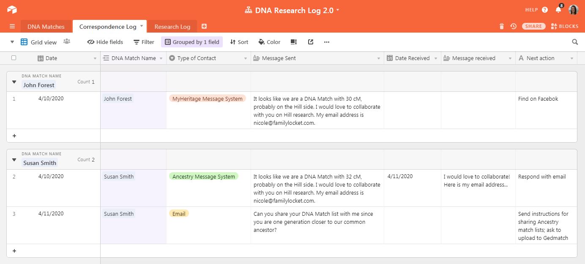Open the Type of Contact column dropdown
585x264 pixels.
(x=246, y=58)
